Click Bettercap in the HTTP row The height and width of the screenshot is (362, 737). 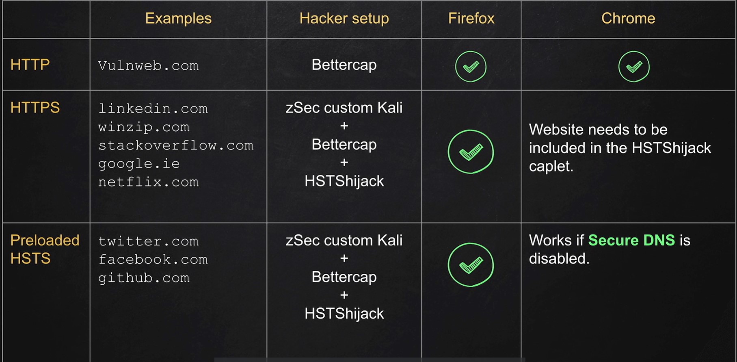click(x=344, y=65)
